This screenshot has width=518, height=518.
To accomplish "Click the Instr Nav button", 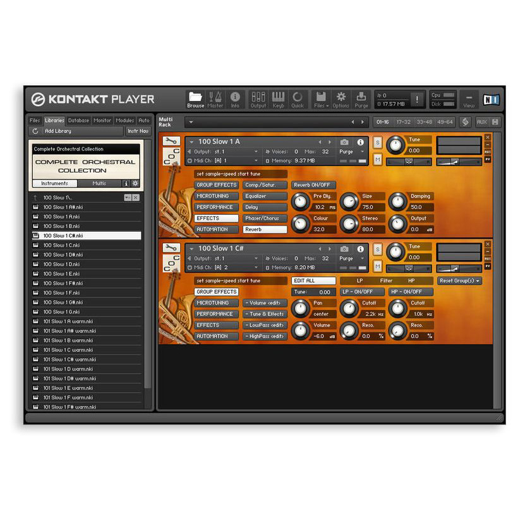I will (138, 131).
